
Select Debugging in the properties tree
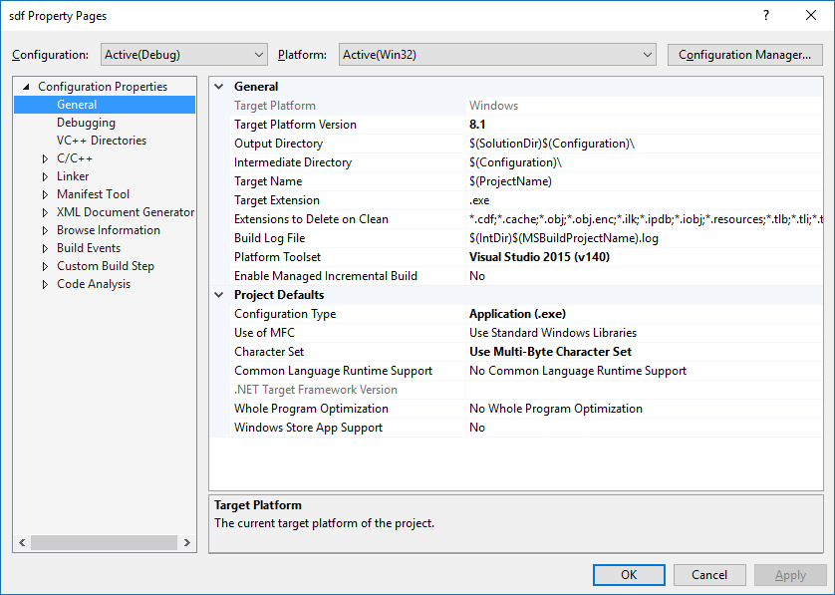(84, 122)
